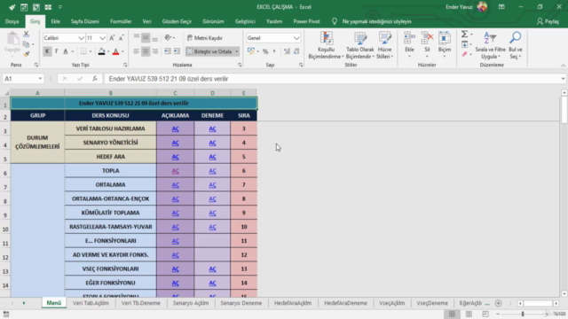Click the AutoSum sigma icon
Viewport: 568px width, 319px height.
coord(464,34)
